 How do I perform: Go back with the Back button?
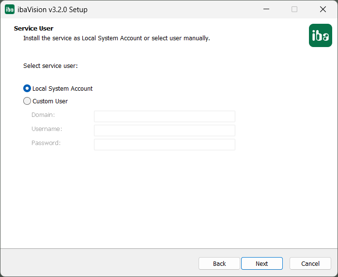tap(219, 263)
